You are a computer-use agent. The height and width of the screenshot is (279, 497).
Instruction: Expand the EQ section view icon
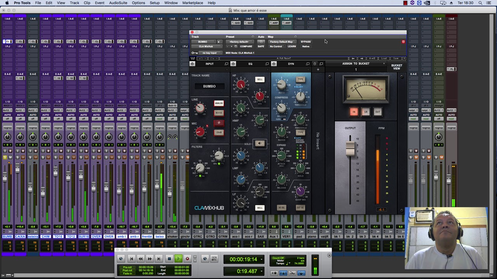pos(267,64)
